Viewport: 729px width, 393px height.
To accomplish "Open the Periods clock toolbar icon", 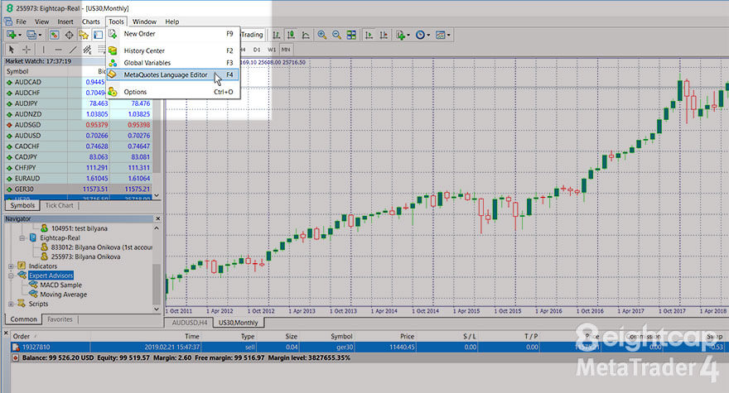I will (420, 35).
